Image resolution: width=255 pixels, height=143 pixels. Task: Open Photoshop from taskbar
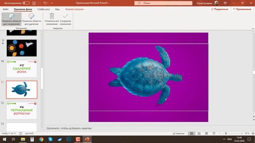69,139
